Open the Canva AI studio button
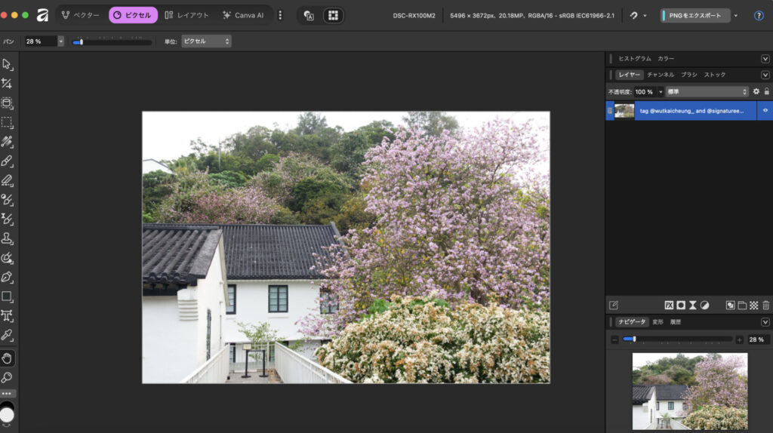Image resolution: width=773 pixels, height=433 pixels. [243, 15]
